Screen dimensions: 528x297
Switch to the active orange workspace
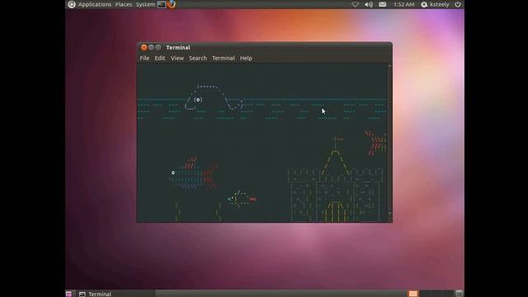click(413, 294)
